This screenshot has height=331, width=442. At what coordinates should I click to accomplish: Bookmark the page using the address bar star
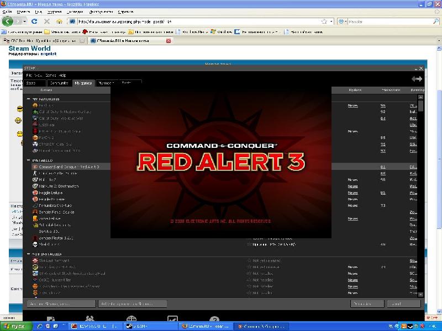[324, 22]
